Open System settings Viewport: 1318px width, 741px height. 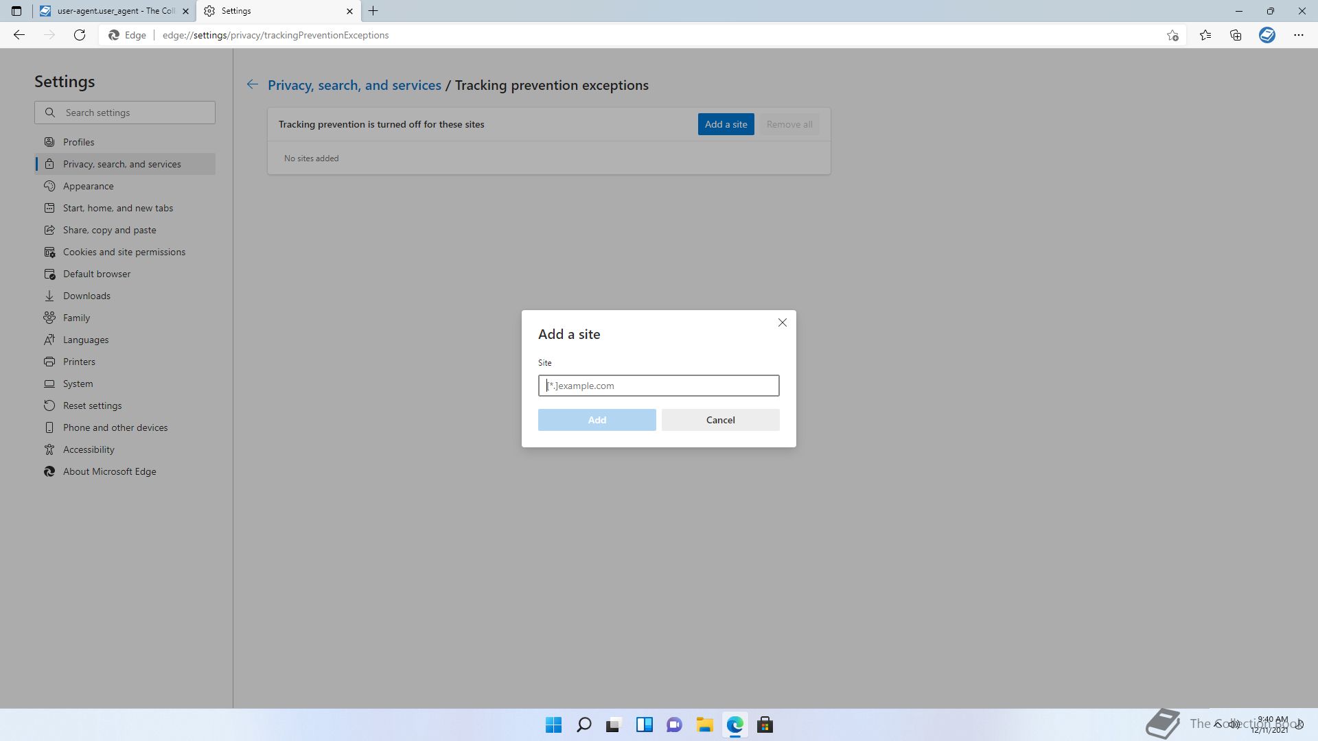[125, 384]
